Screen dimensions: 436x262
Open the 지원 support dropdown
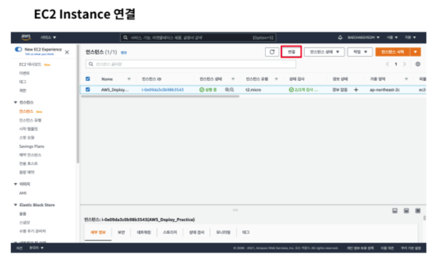[410, 38]
